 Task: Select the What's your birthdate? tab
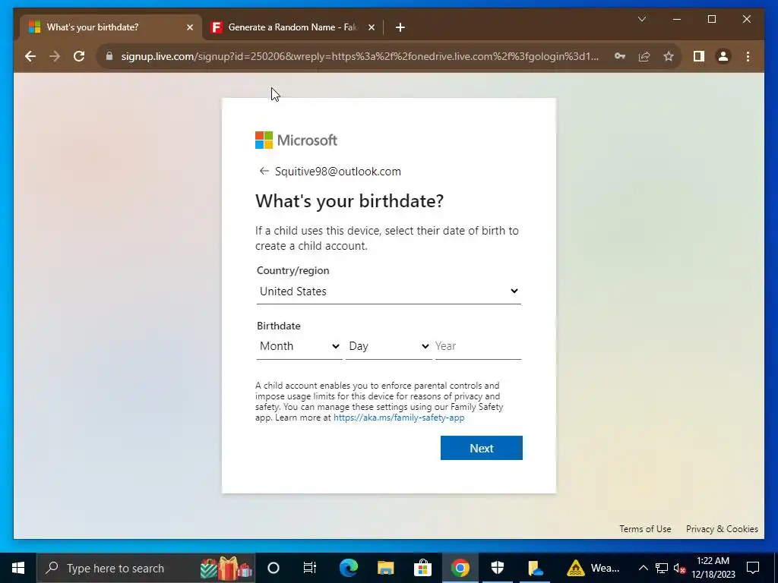pyautogui.click(x=111, y=27)
